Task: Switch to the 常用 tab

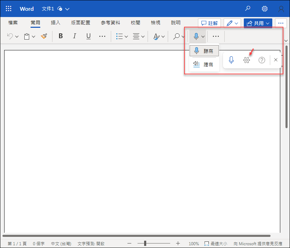Action: click(35, 23)
